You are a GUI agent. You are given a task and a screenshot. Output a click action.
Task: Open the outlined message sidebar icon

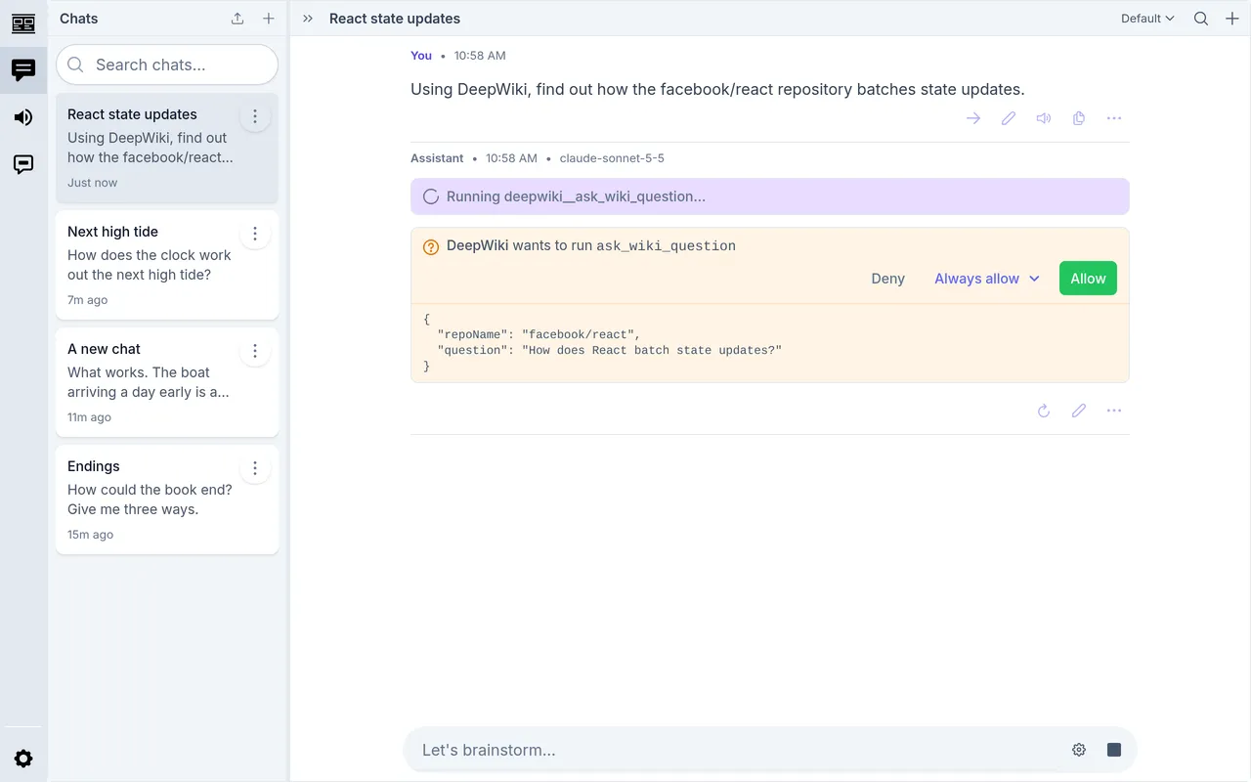click(x=23, y=164)
